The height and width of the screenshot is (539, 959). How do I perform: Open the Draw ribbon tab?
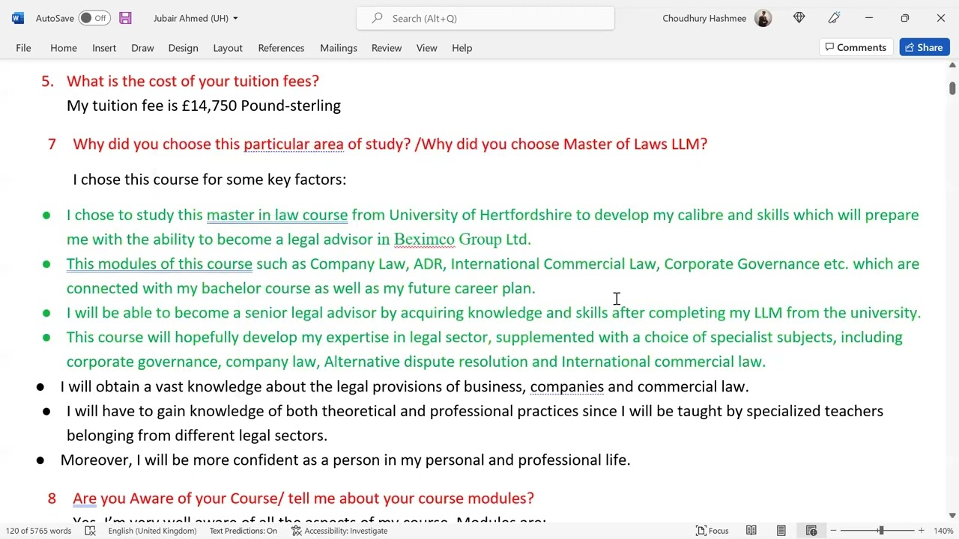(142, 47)
